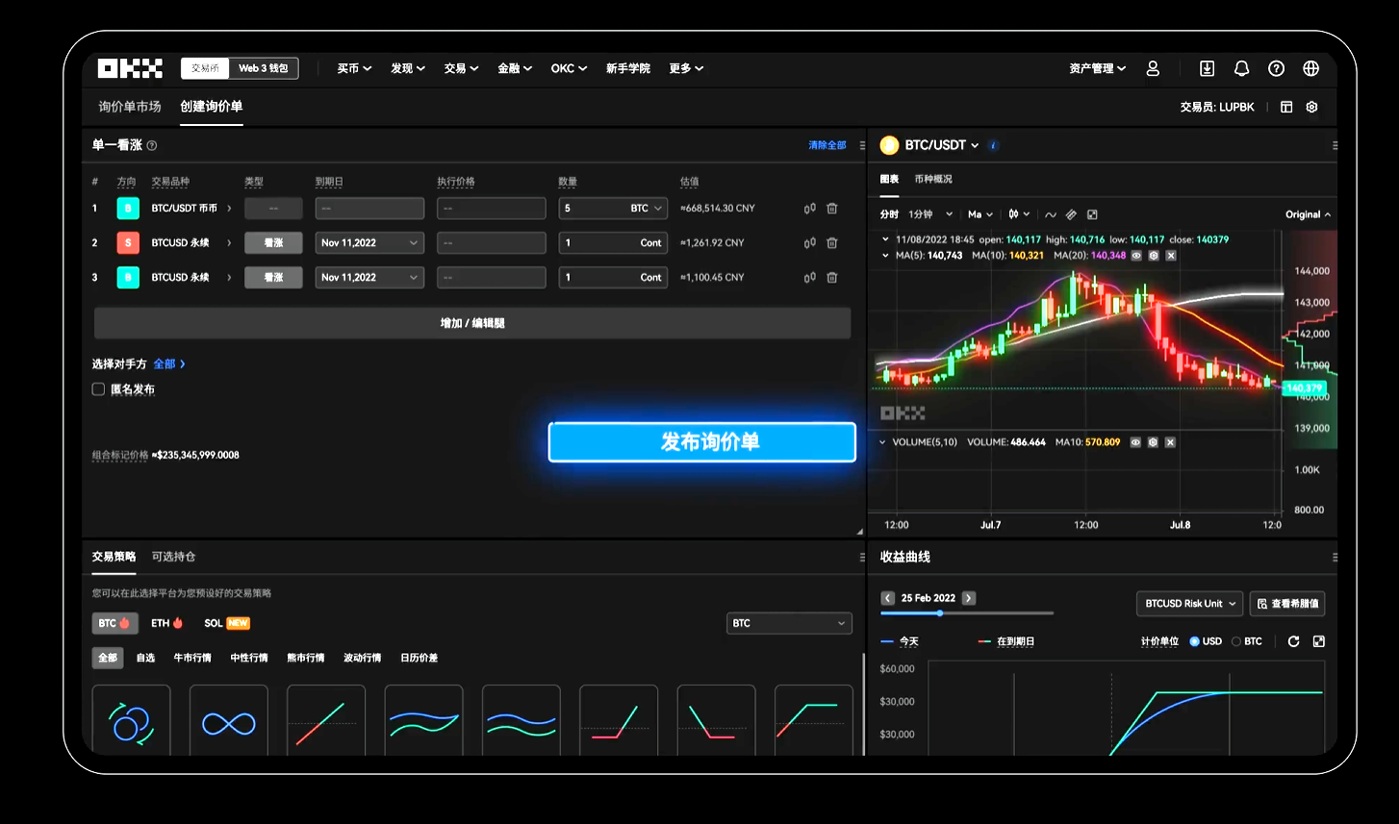Open settings gear on the MA indicator row

(1154, 255)
